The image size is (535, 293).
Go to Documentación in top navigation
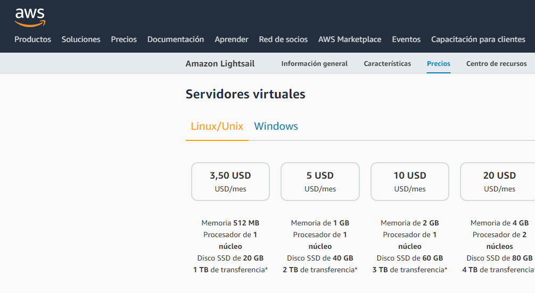[x=176, y=39]
